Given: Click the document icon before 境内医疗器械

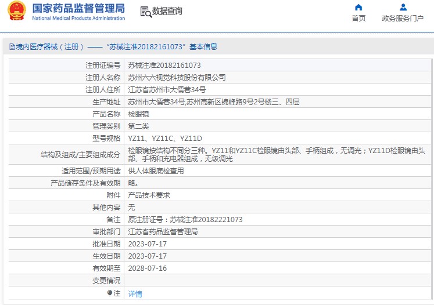Looking at the screenshot, I should point(12,47).
